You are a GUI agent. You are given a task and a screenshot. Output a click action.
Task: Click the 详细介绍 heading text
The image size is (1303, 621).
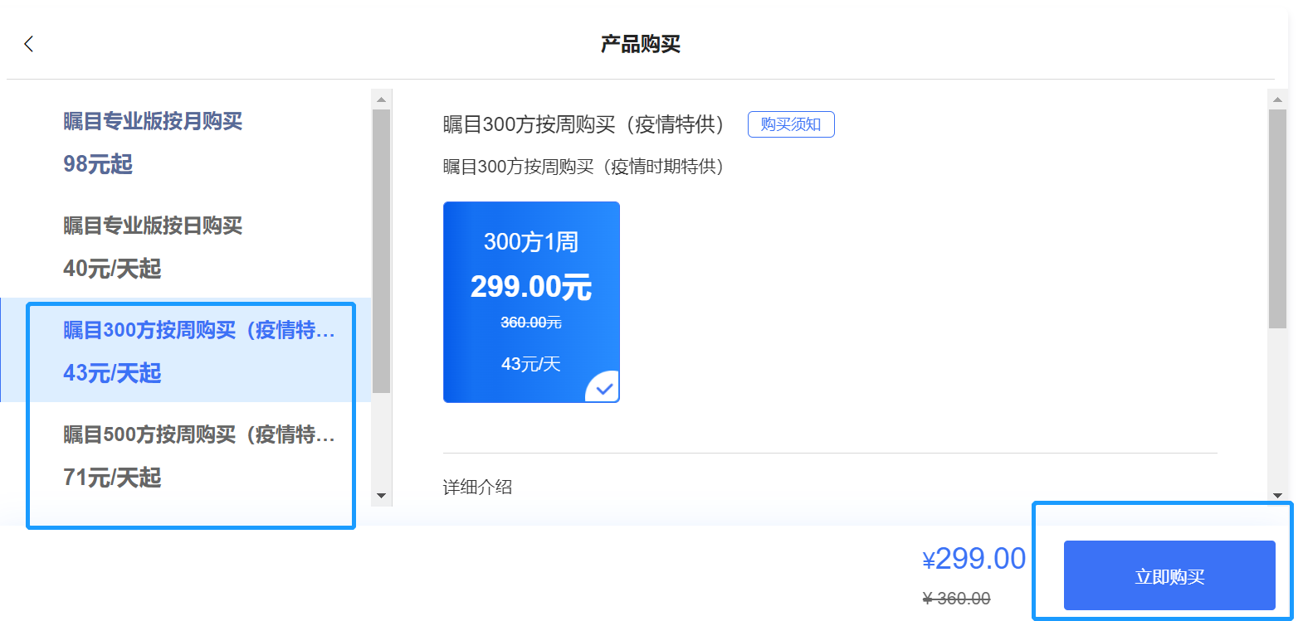coord(477,487)
